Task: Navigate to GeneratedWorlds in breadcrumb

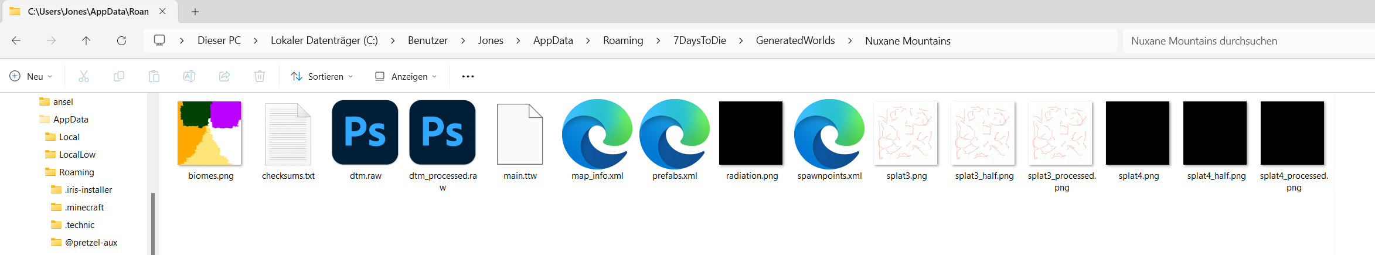Action: point(795,40)
